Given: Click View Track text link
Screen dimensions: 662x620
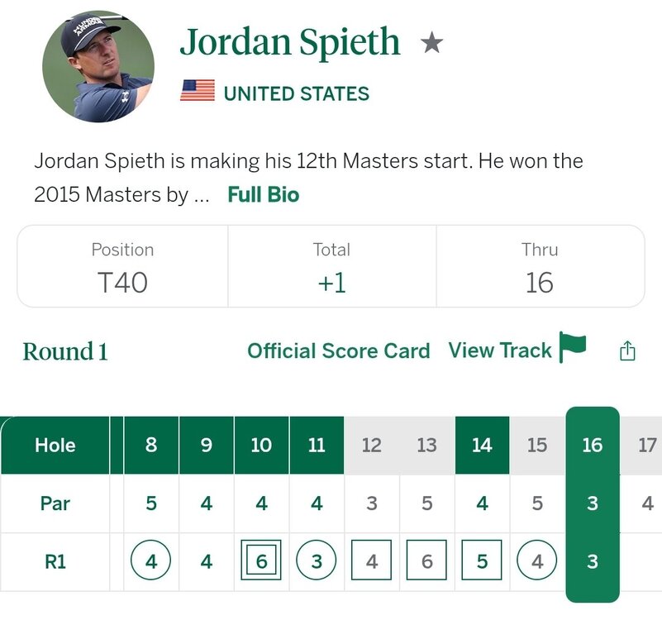Looking at the screenshot, I should pos(499,351).
